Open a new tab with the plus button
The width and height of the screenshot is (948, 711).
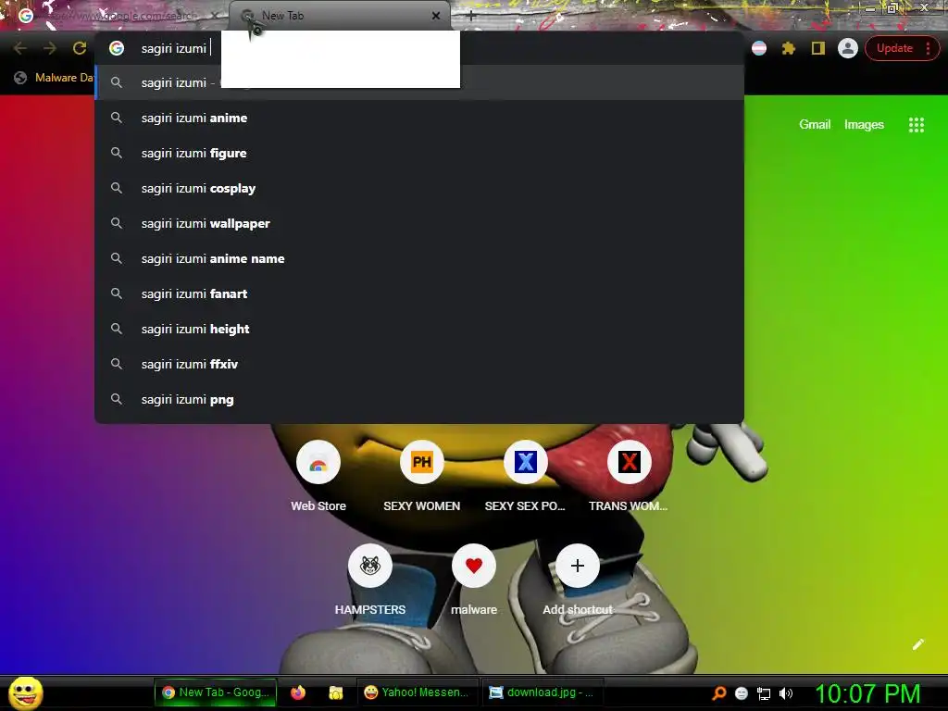click(471, 17)
